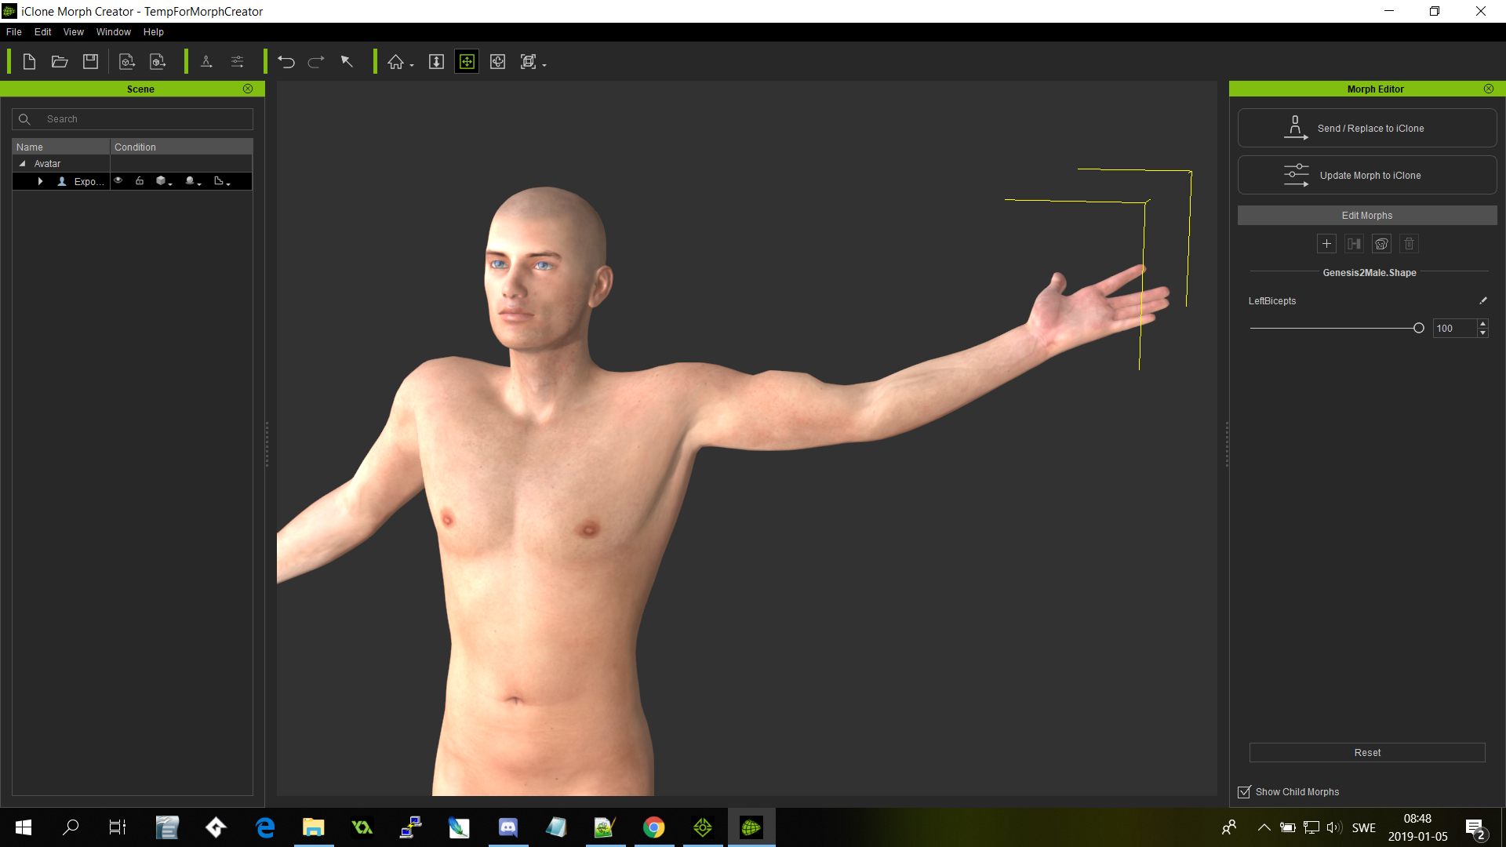
Task: Open the notification center icon
Action: 1475,828
